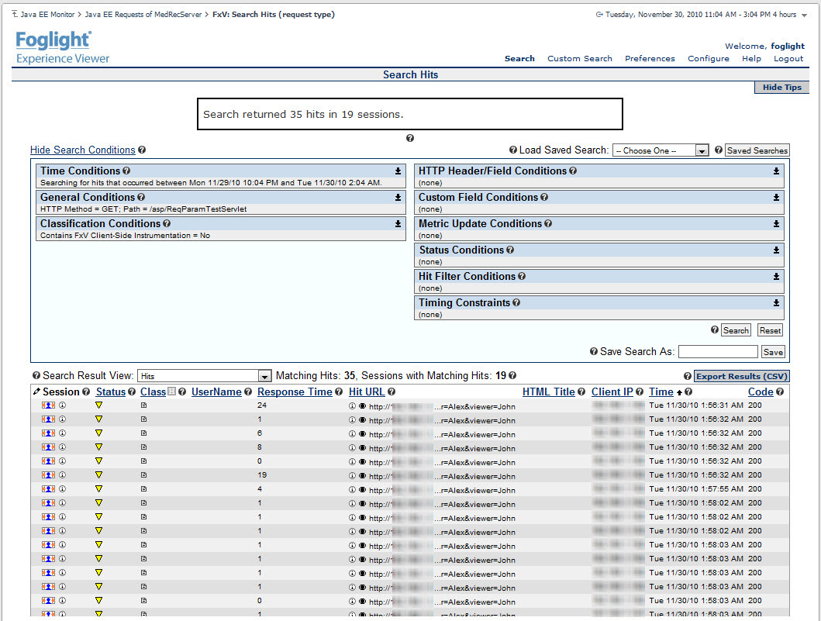Click help icon next to Export Results
821x621 pixels.
688,376
